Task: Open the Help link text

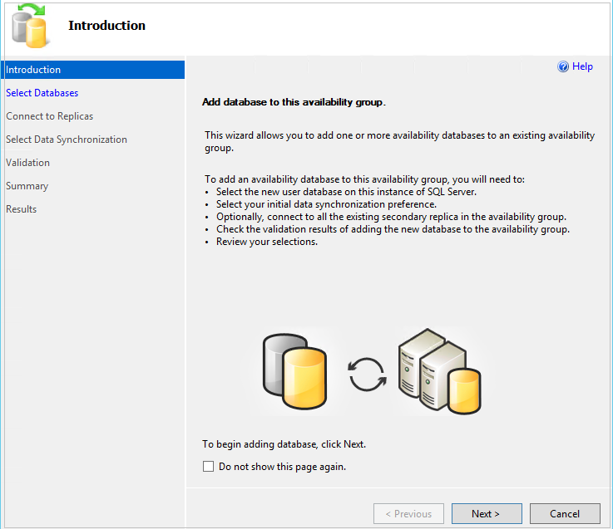Action: [x=582, y=67]
